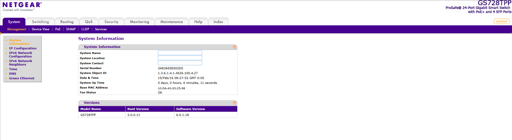Click the System Name input field

pos(180,53)
